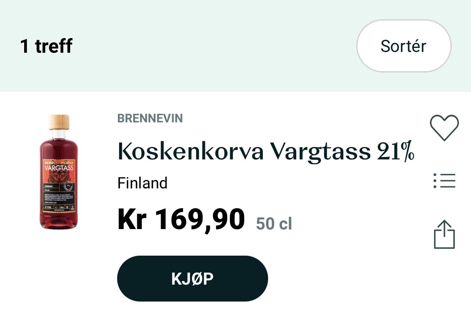Click the 50 cl volume label
The width and height of the screenshot is (471, 312).
274,223
